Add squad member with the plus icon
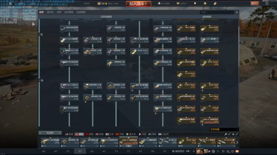The image size is (277, 155). pos(194,151)
